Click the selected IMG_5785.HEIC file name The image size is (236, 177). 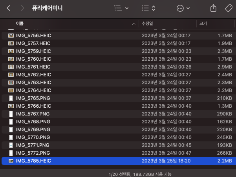pos(33,161)
